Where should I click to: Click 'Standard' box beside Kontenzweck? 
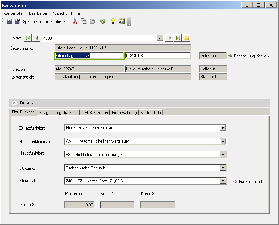pyautogui.click(x=213, y=77)
